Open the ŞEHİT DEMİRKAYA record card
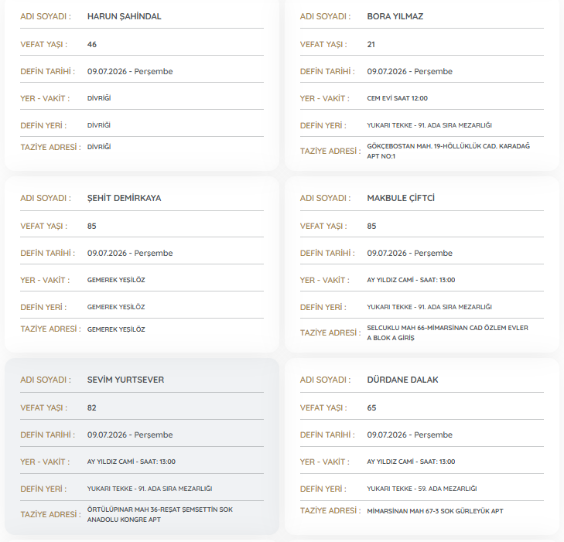Screen dimensions: 564x542 (142, 264)
